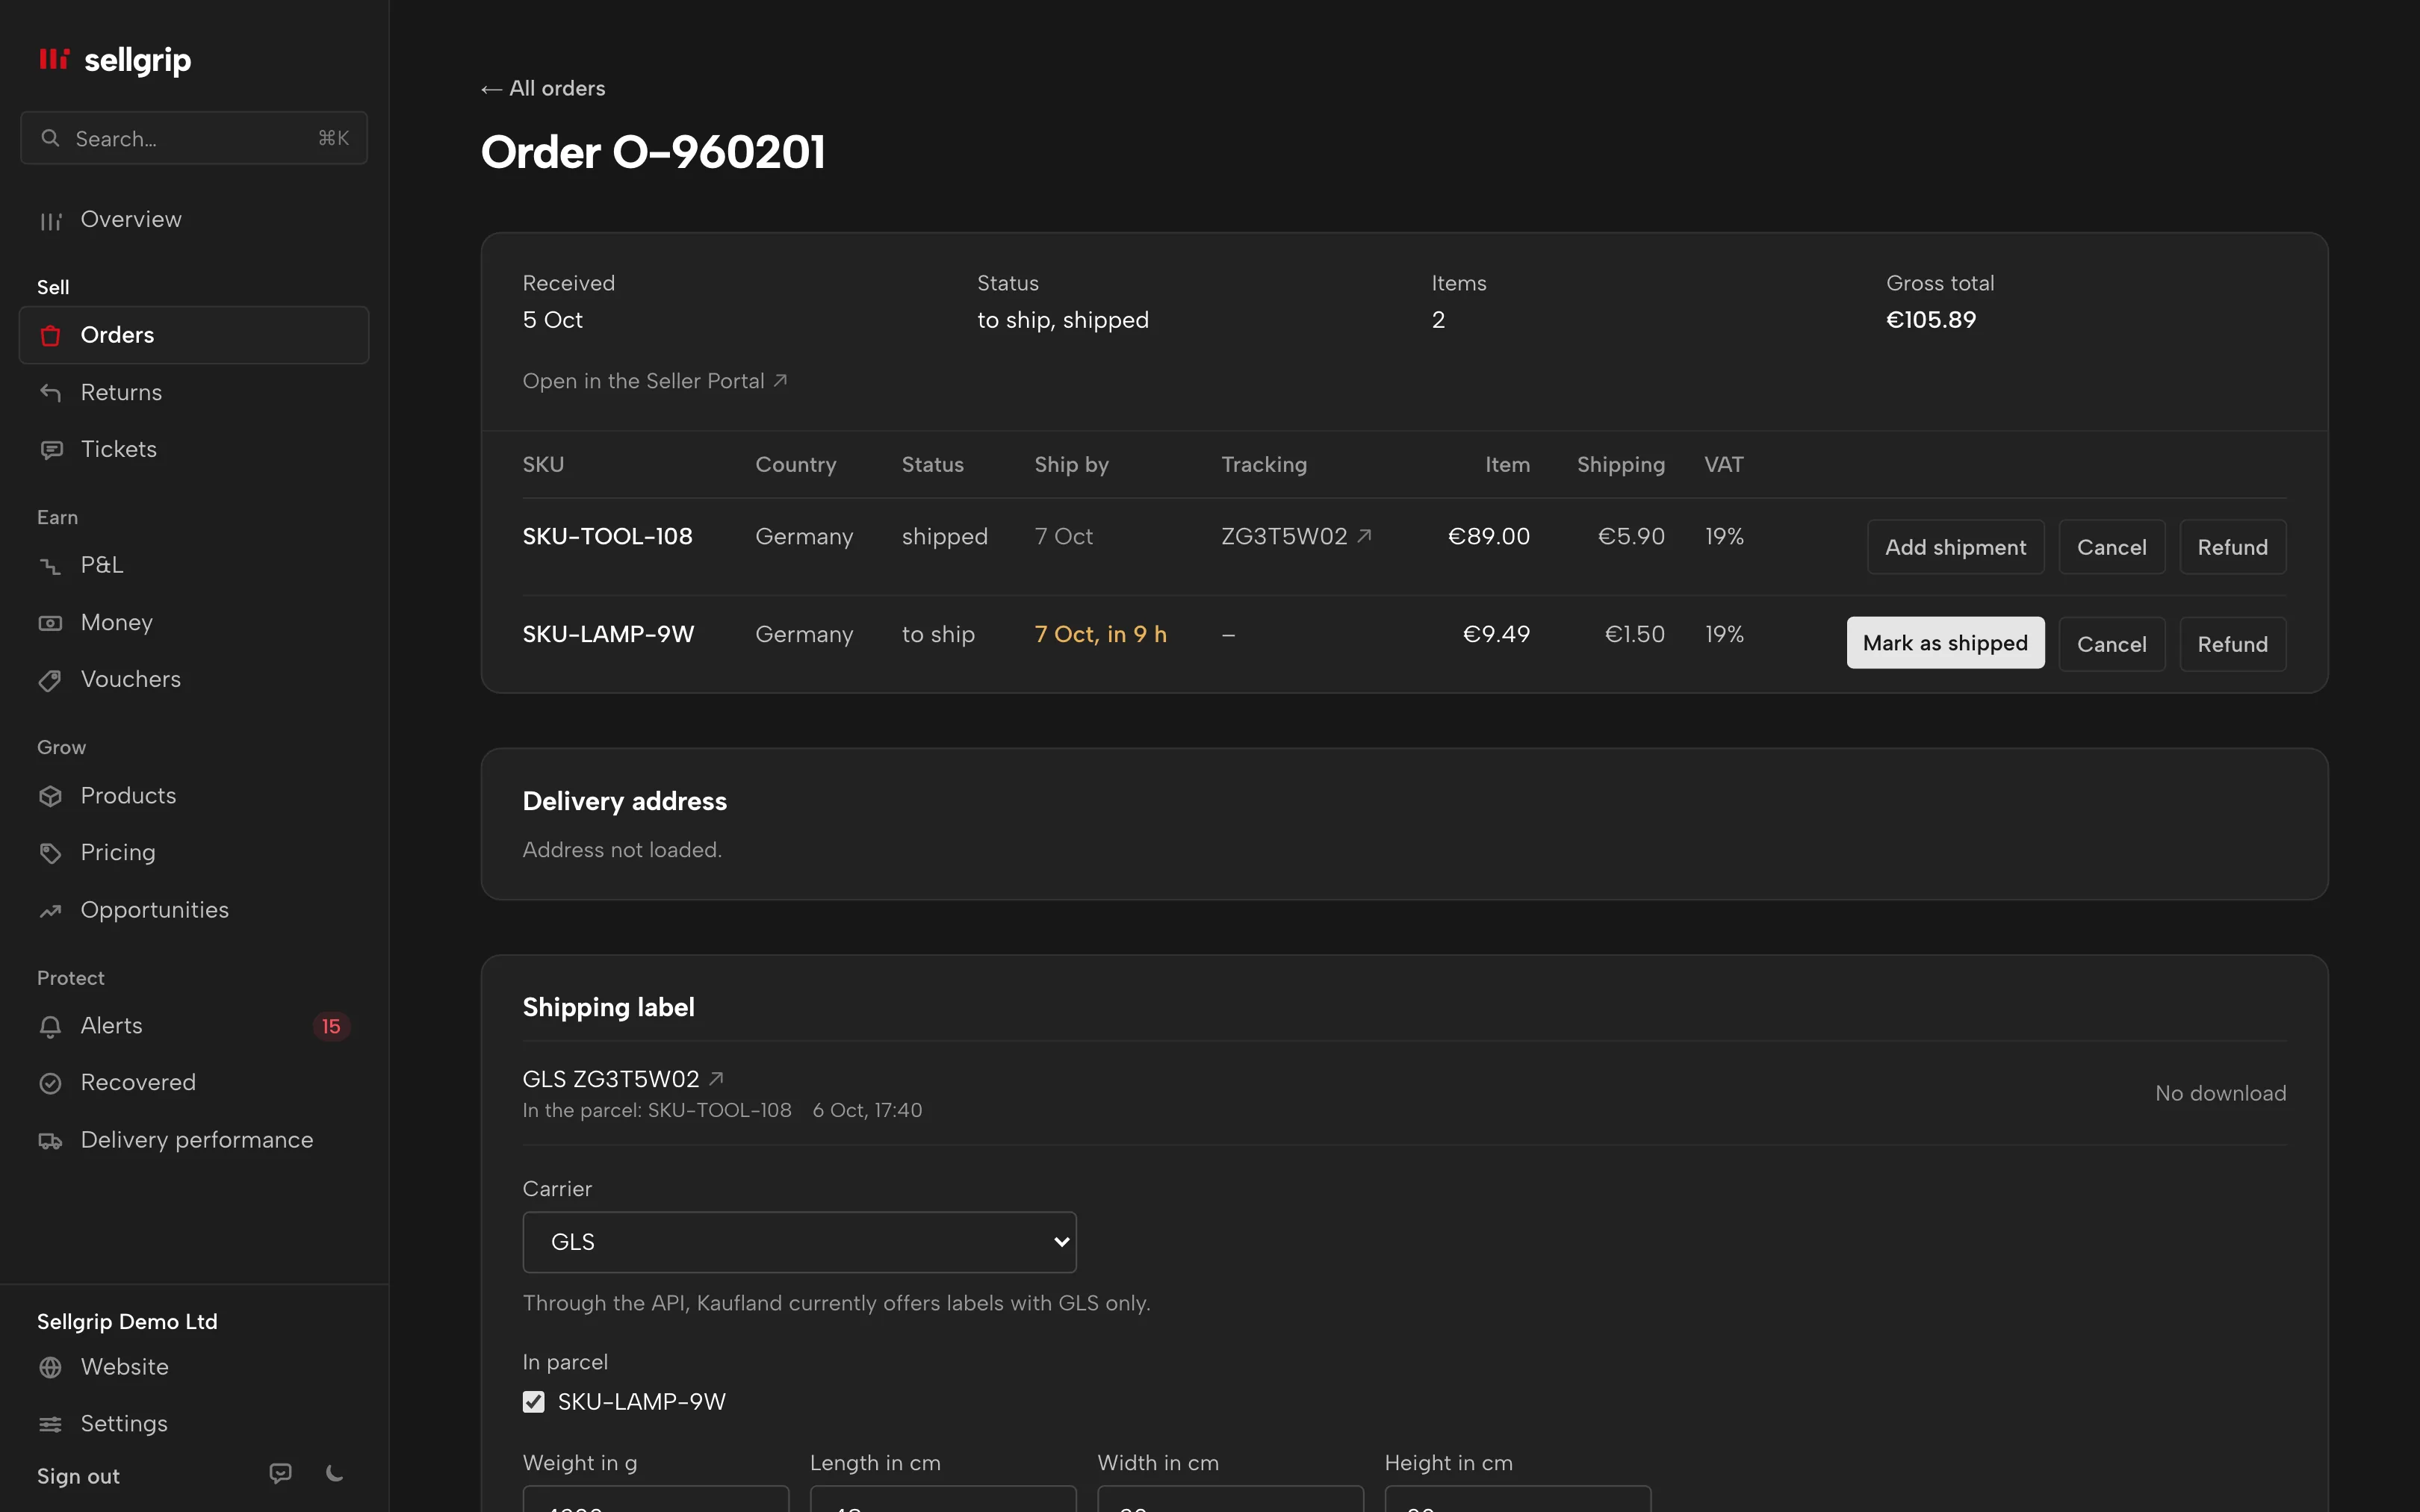Click the Returns arrow icon
The width and height of the screenshot is (2420, 1512).
click(x=50, y=392)
